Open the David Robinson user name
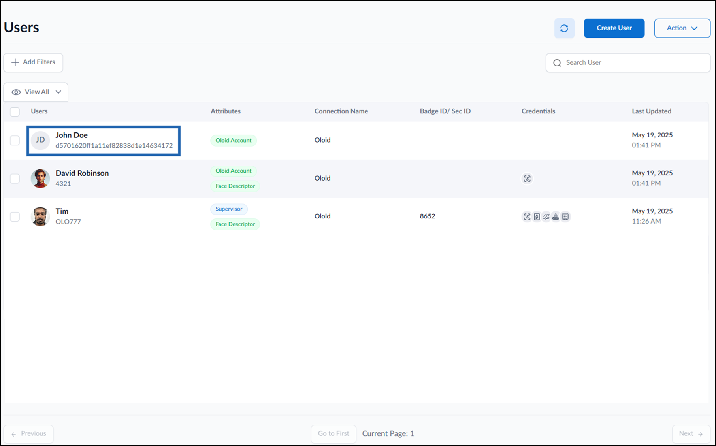 click(x=82, y=173)
